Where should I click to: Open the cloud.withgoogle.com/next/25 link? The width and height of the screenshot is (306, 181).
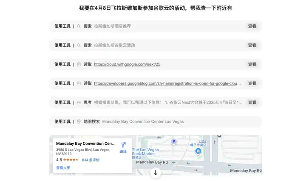point(127,64)
